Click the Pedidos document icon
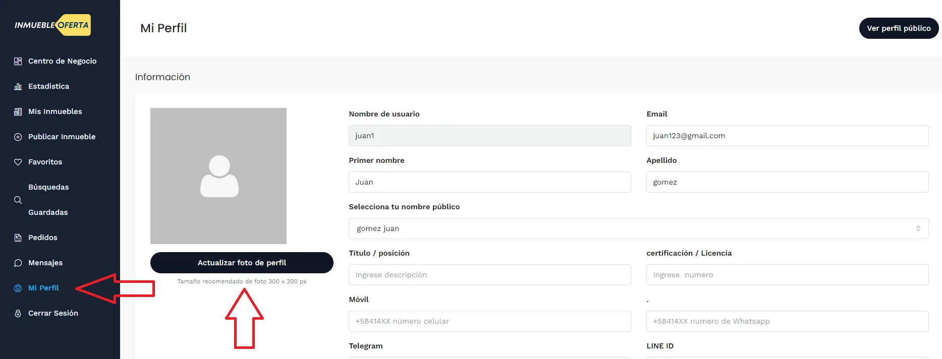The image size is (942, 359). tap(18, 237)
